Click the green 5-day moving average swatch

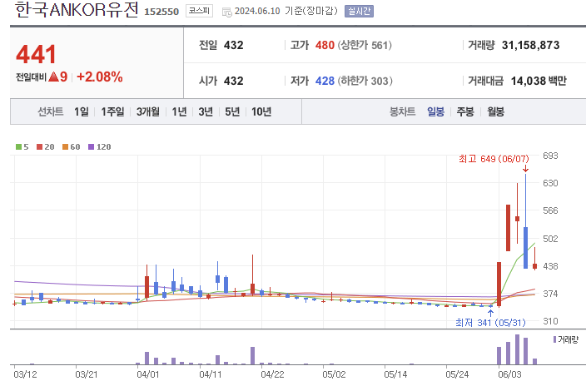(18, 146)
